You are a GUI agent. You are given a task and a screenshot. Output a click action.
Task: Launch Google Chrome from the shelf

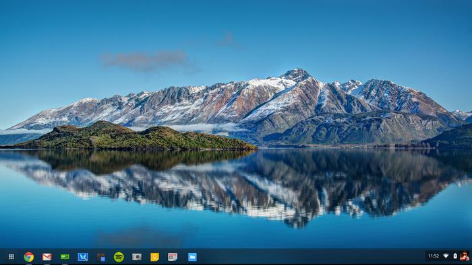point(29,257)
